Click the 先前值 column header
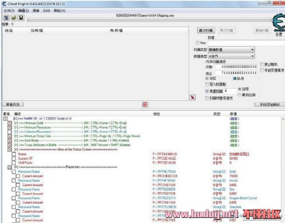Screen dimensions: 285x223 pos(116,30)
